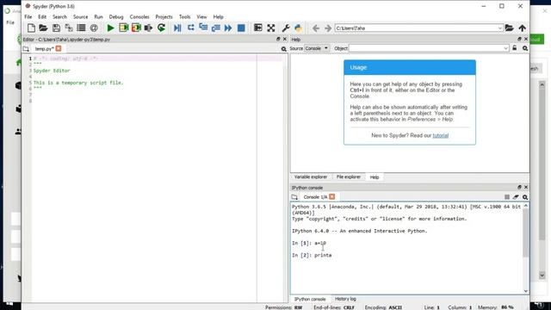Screen dimensions: 551x310
Task: Browse tabs icon in IPython console
Action: tap(294, 197)
